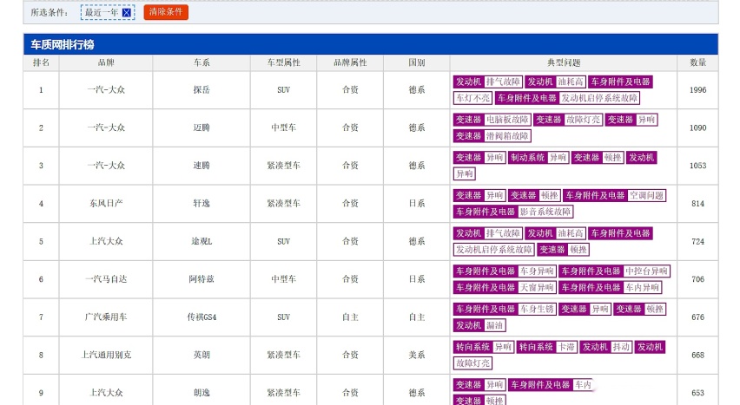The width and height of the screenshot is (740, 405).
Task: Click the 上汽通用别克 brand cell
Action: pos(106,355)
